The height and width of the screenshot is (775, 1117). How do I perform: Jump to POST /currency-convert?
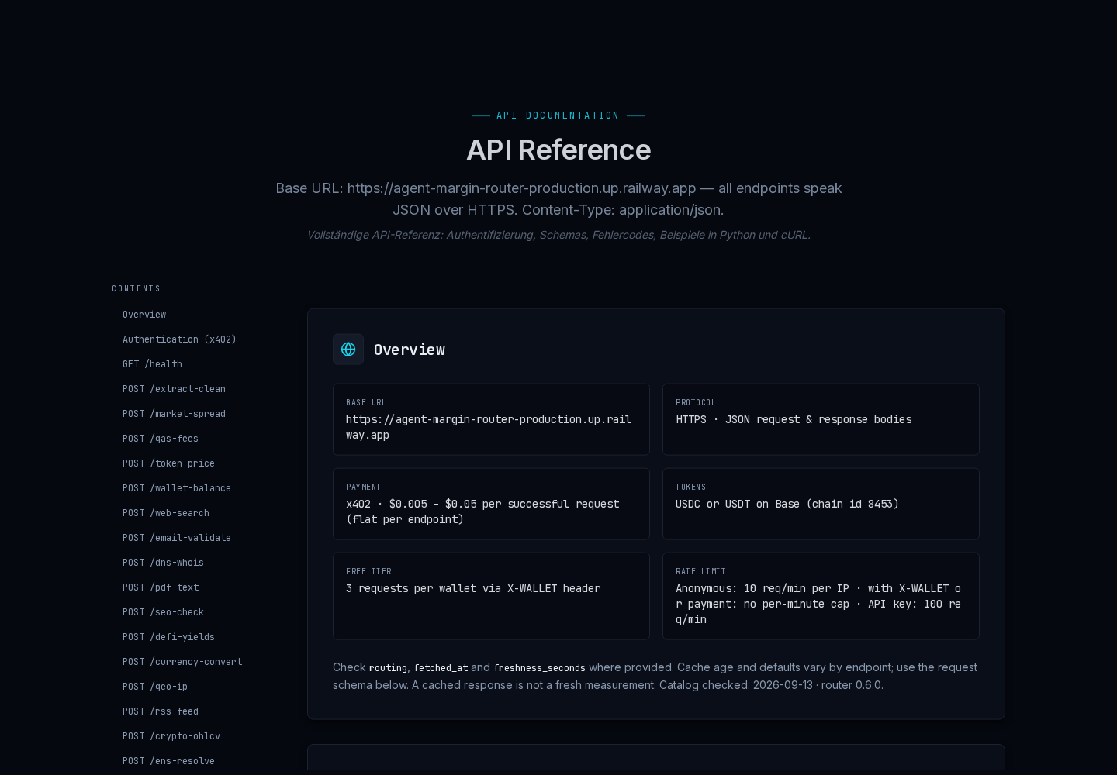coord(182,662)
